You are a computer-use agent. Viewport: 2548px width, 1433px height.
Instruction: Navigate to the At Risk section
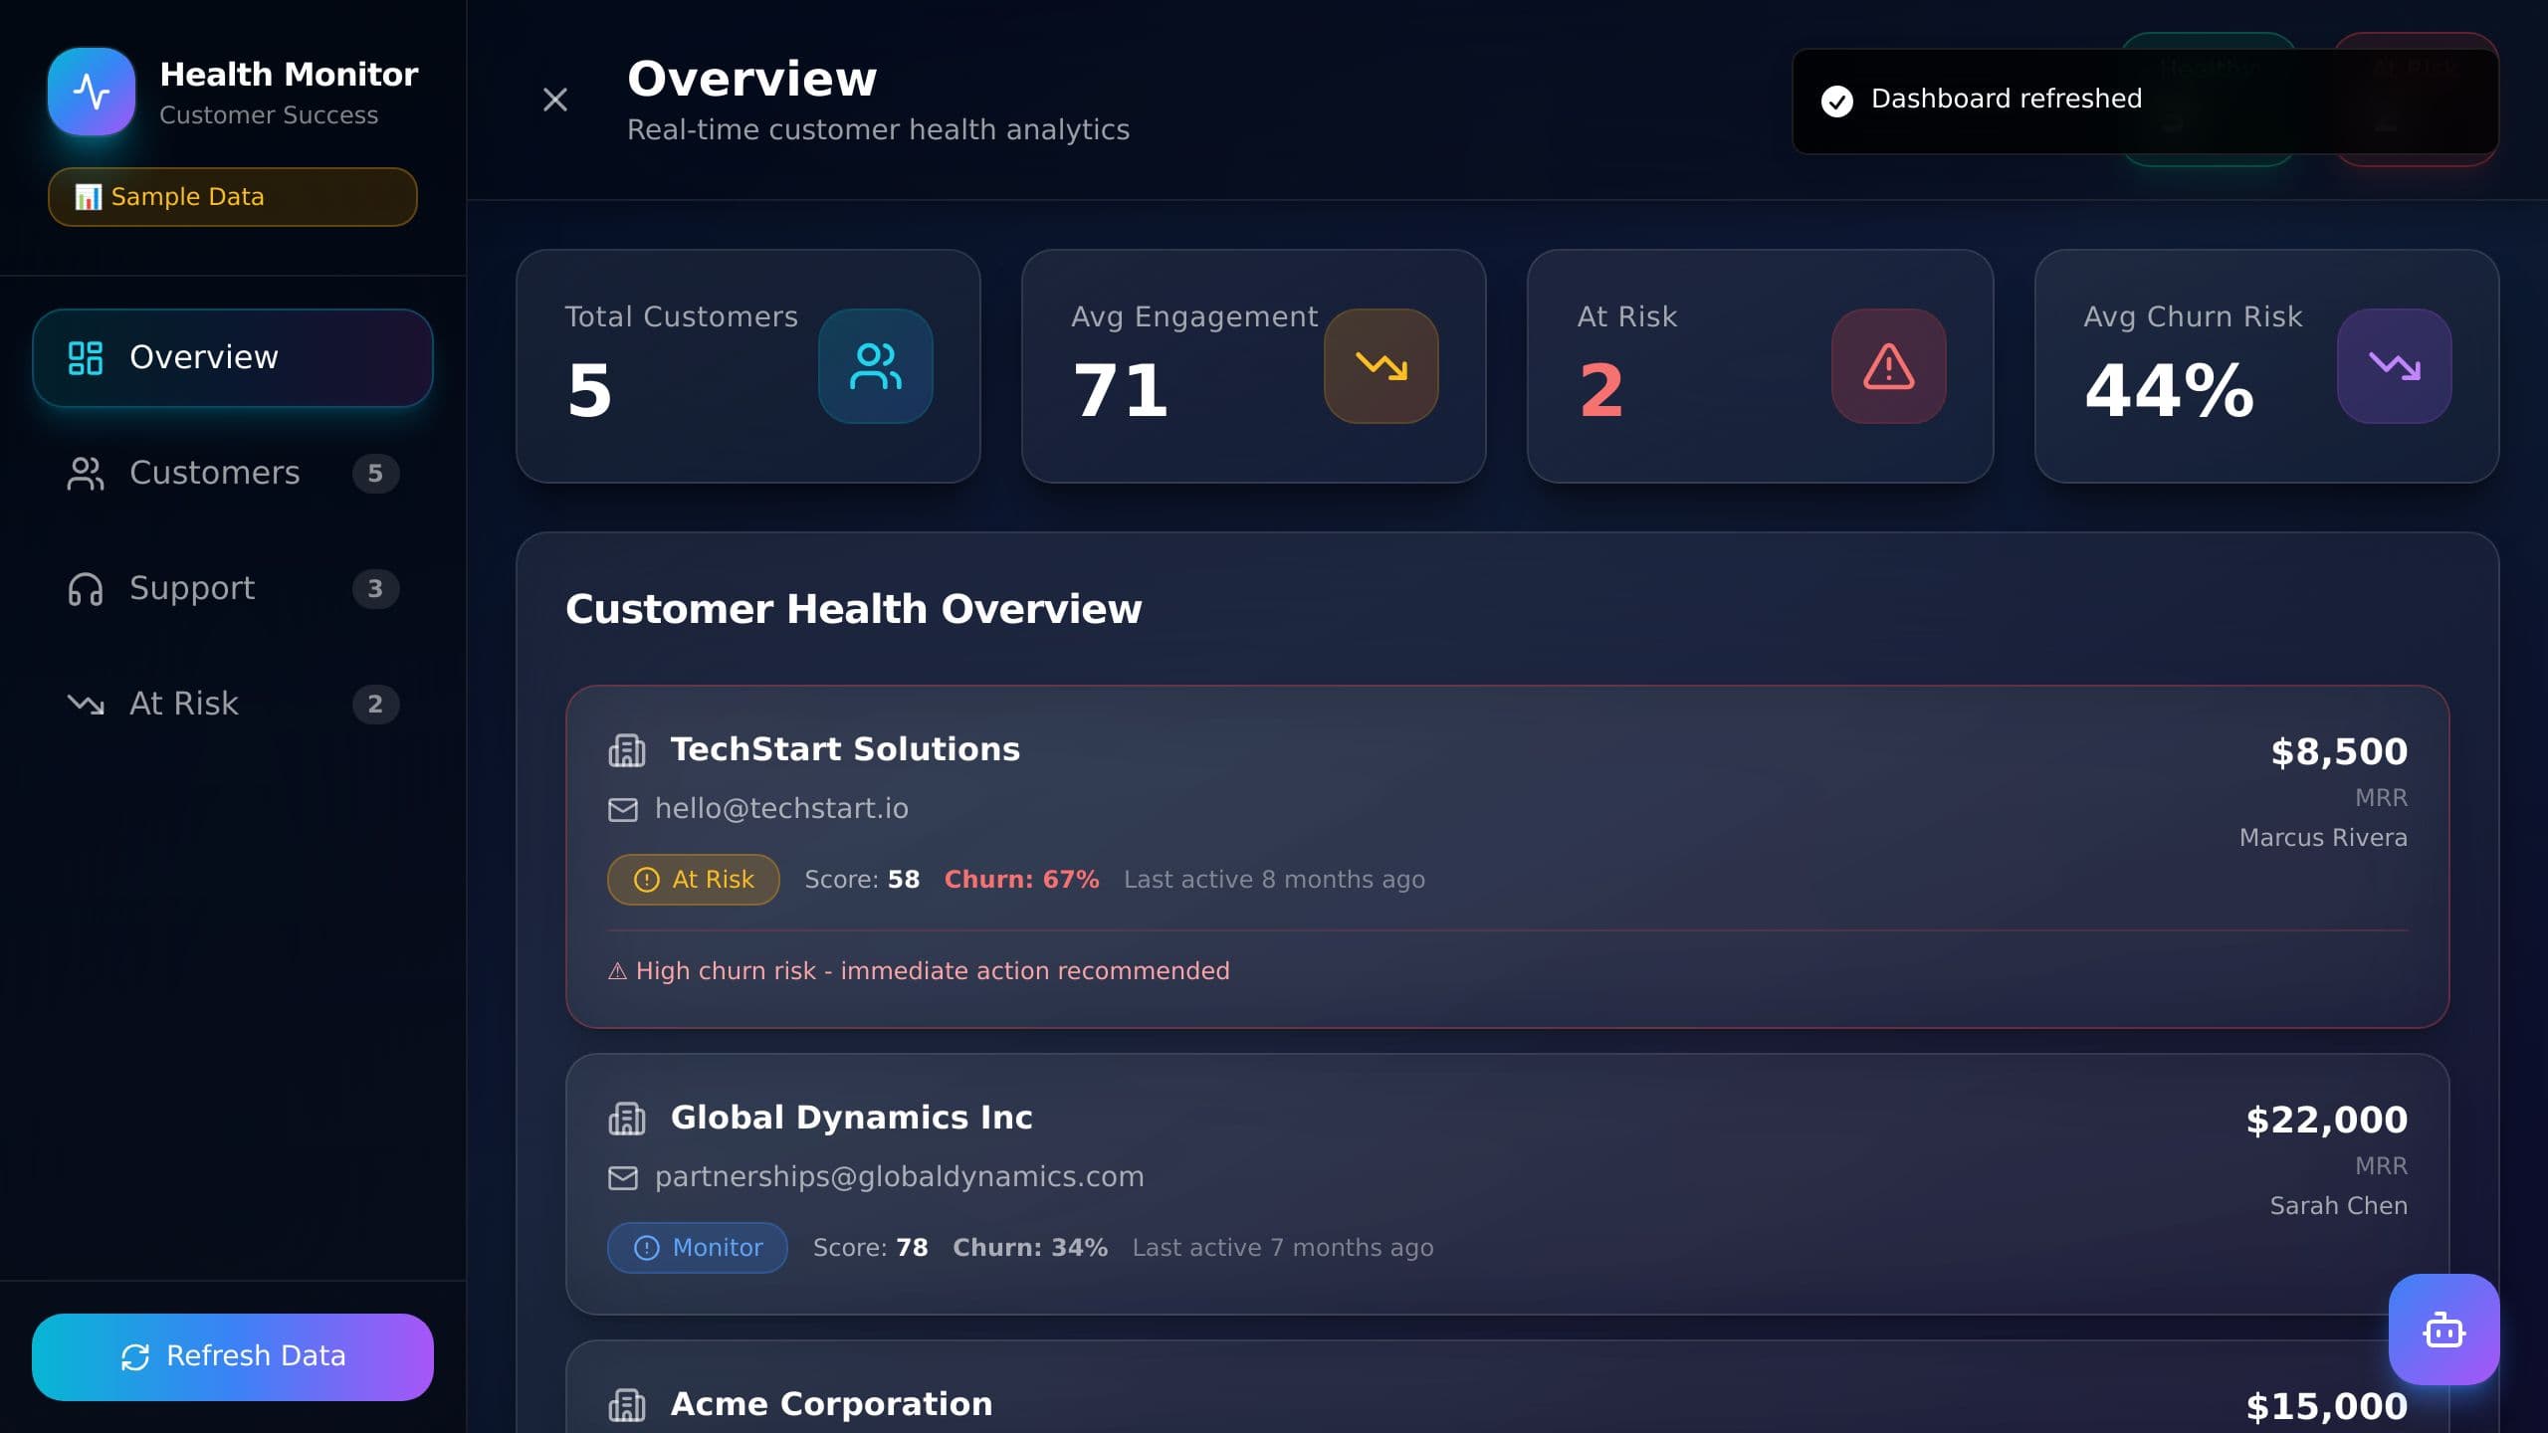pyautogui.click(x=232, y=704)
